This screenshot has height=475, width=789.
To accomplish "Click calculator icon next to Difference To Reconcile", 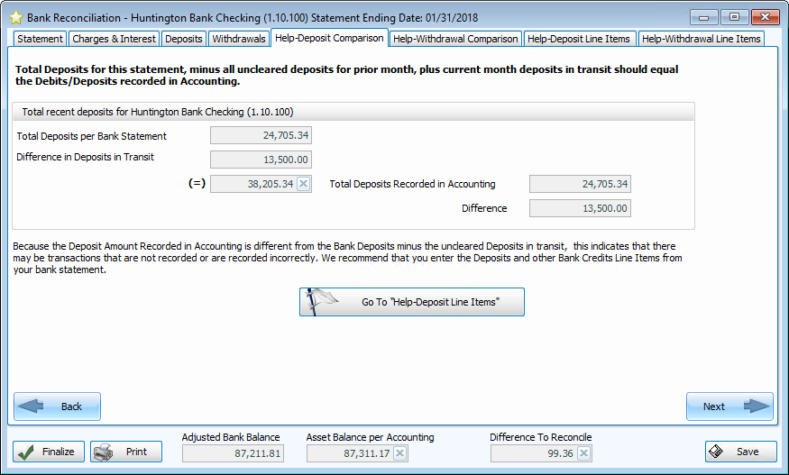I will coord(584,453).
